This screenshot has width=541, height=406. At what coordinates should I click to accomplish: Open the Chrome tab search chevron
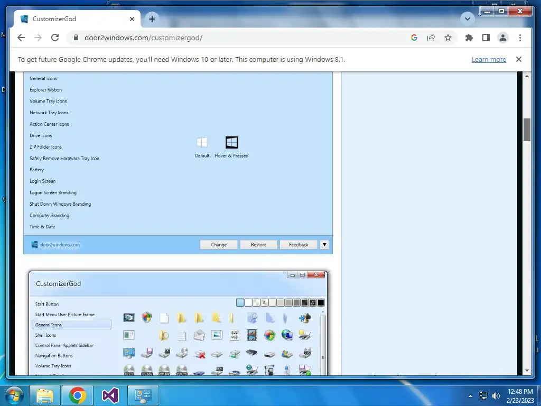tap(468, 19)
